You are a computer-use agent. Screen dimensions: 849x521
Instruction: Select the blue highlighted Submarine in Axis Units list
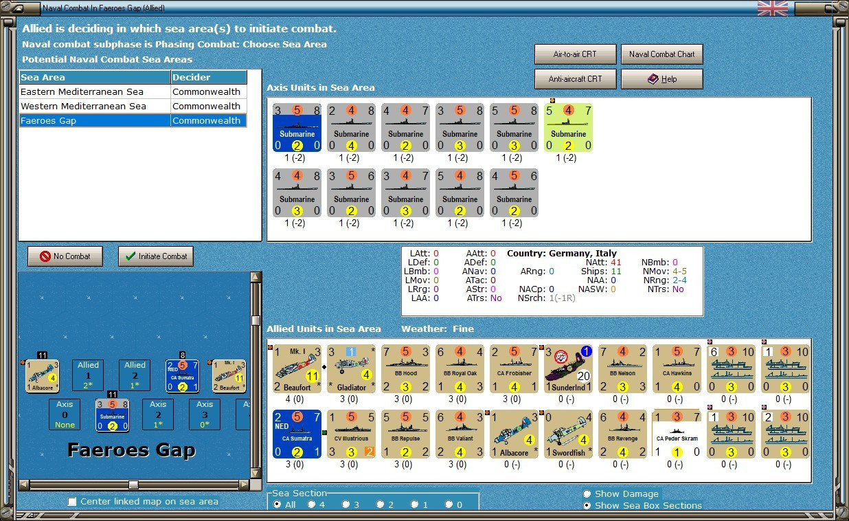coord(297,128)
